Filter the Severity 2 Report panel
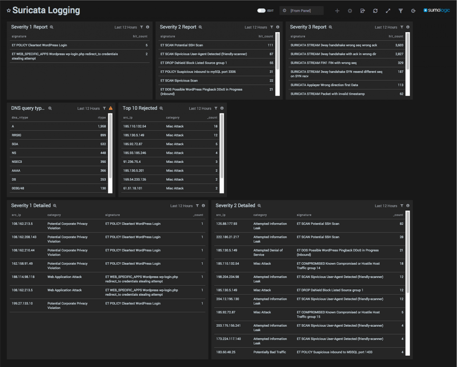Viewport: 457px width, 367px height. pyautogui.click(x=272, y=27)
